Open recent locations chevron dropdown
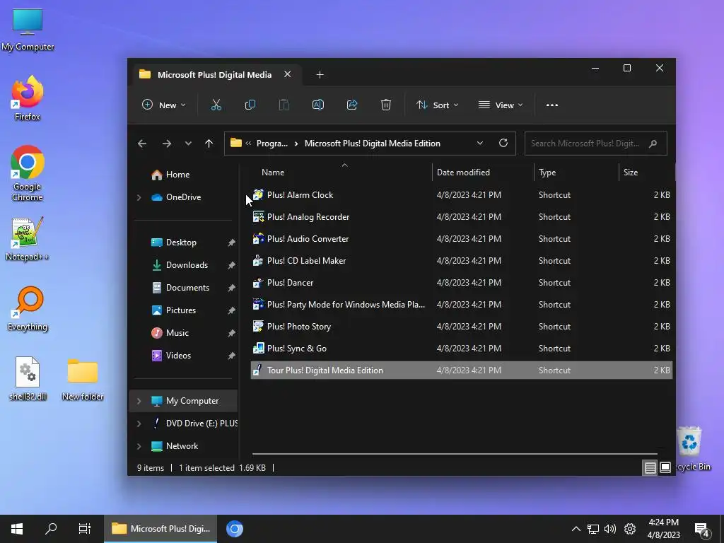This screenshot has width=724, height=543. (188, 144)
